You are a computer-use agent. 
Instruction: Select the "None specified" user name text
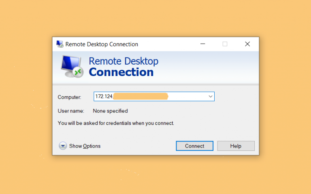[110, 111]
